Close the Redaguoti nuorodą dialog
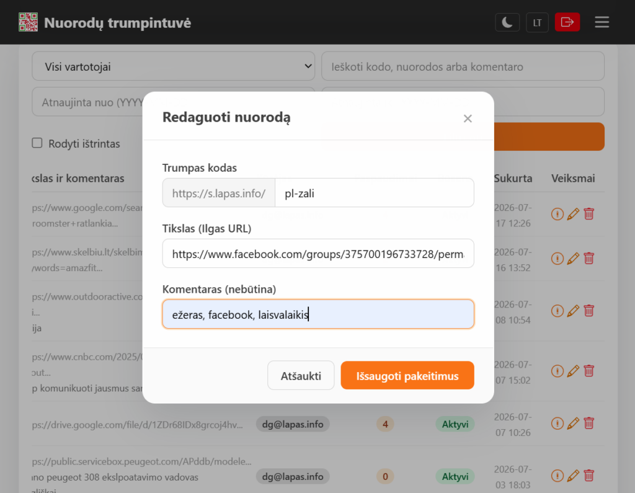This screenshot has width=635, height=493. (468, 118)
